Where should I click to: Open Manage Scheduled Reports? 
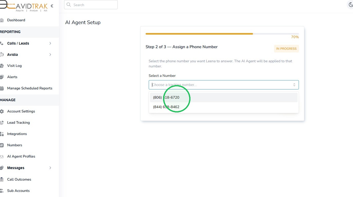(x=30, y=88)
